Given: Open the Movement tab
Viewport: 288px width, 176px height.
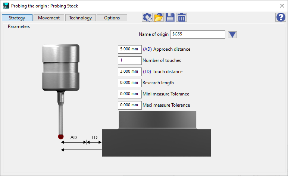Looking at the screenshot, I should point(48,18).
